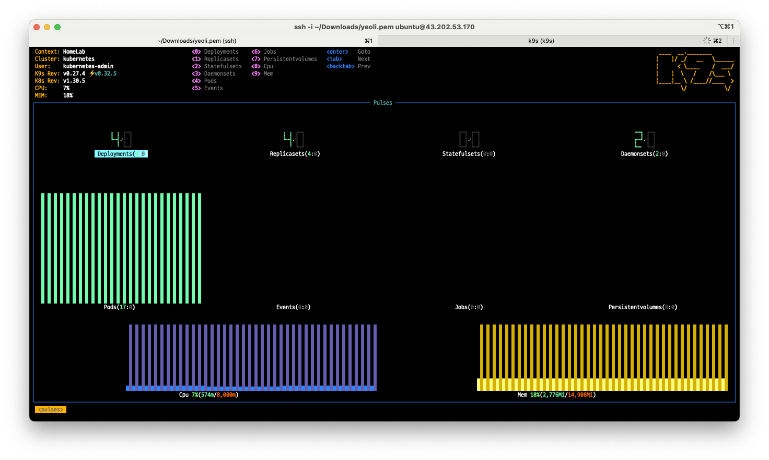Select the Cpu shortcut hint <8>

click(x=262, y=66)
